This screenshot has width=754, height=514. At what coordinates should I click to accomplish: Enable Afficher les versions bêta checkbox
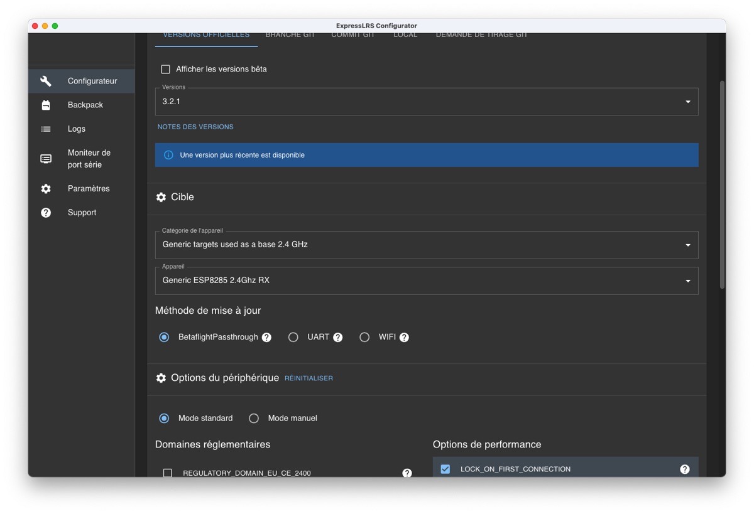coord(166,69)
